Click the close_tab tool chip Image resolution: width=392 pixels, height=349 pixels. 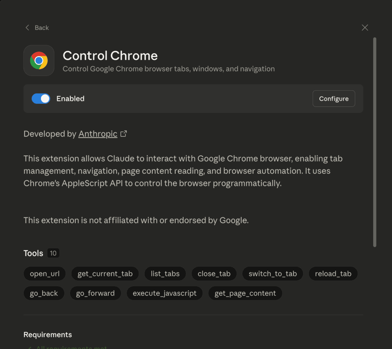[x=214, y=274]
